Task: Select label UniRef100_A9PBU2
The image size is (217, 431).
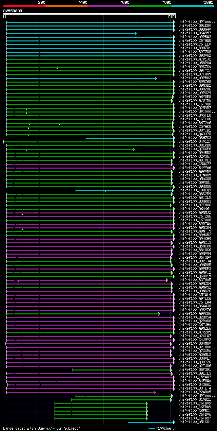Action: coord(195,78)
